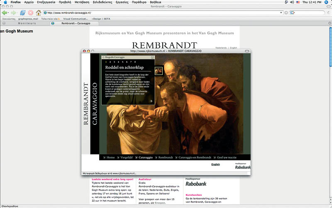The width and height of the screenshot is (332, 208).
Task: Stop loading with the red Stop icon
Action: pyautogui.click(x=30, y=13)
